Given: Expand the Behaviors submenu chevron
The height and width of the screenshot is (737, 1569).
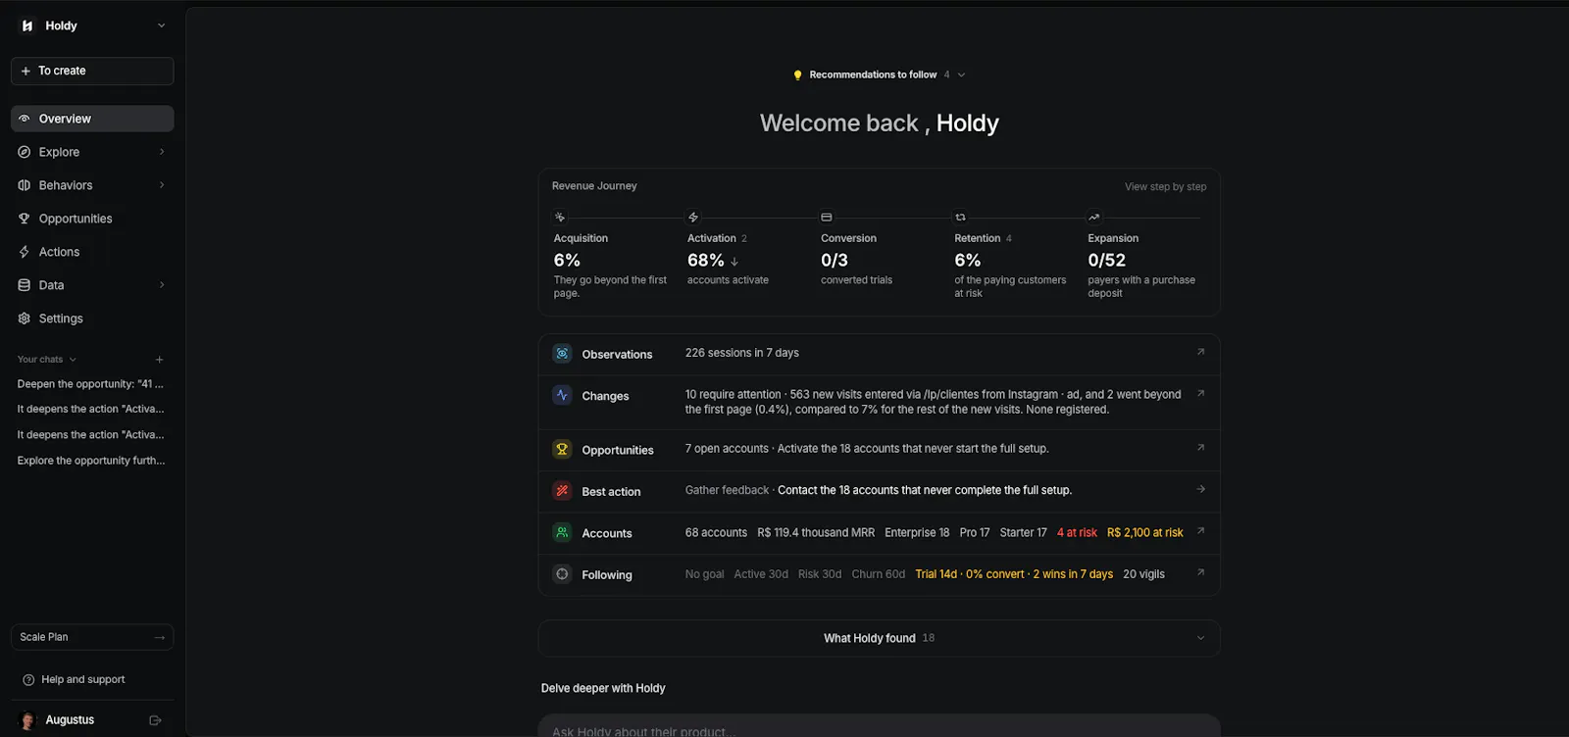Looking at the screenshot, I should pyautogui.click(x=162, y=185).
